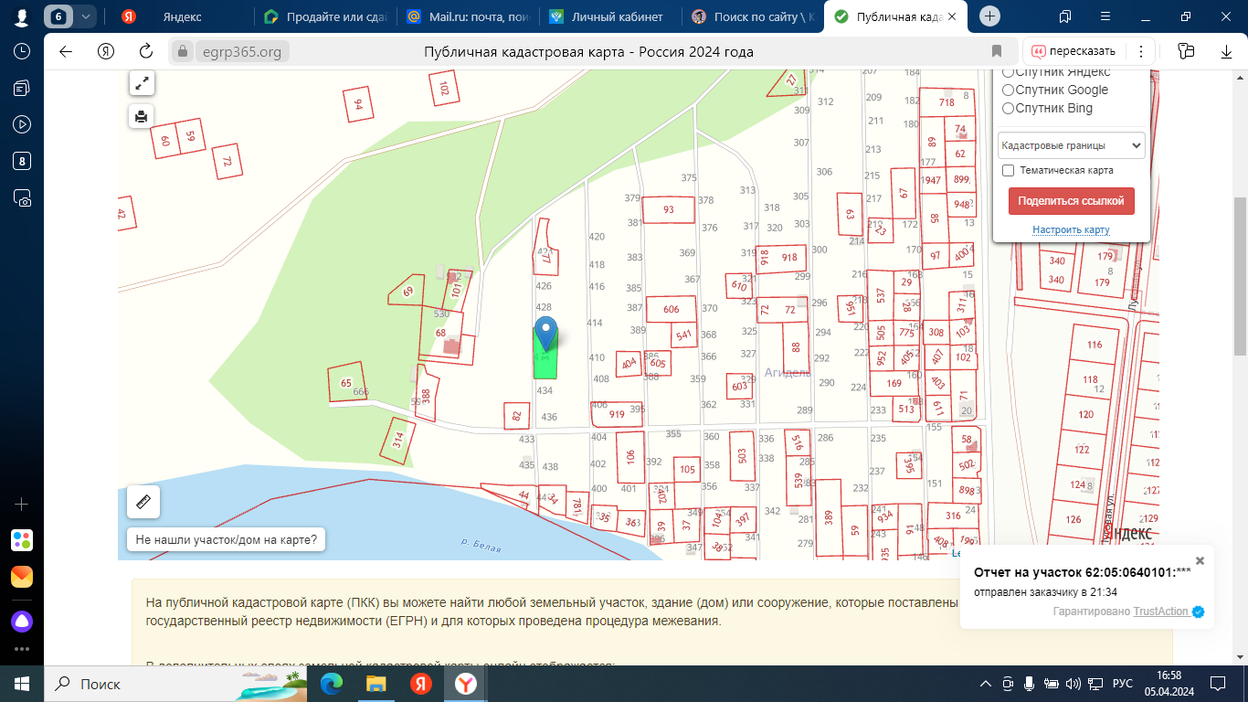Open the Настроить карту link
Screen dimensions: 1248x702
[1071, 229]
